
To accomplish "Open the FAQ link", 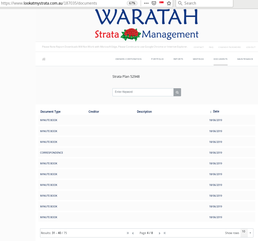I will 211,47.
